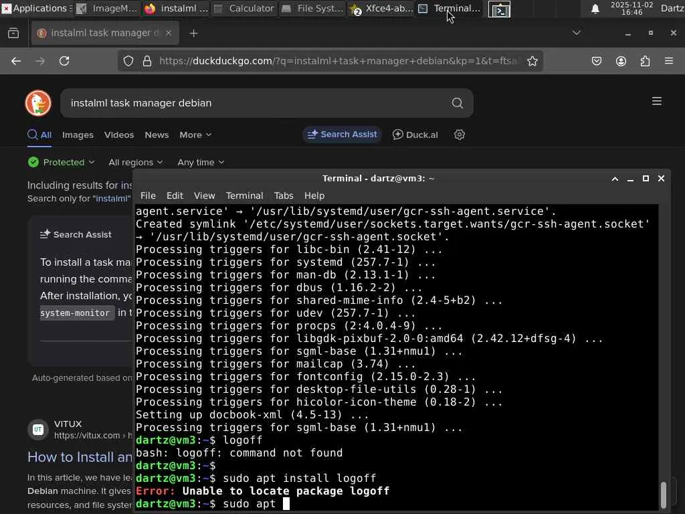This screenshot has height=514, width=685.
Task: Click the terminal title bar text
Action: coord(378,178)
